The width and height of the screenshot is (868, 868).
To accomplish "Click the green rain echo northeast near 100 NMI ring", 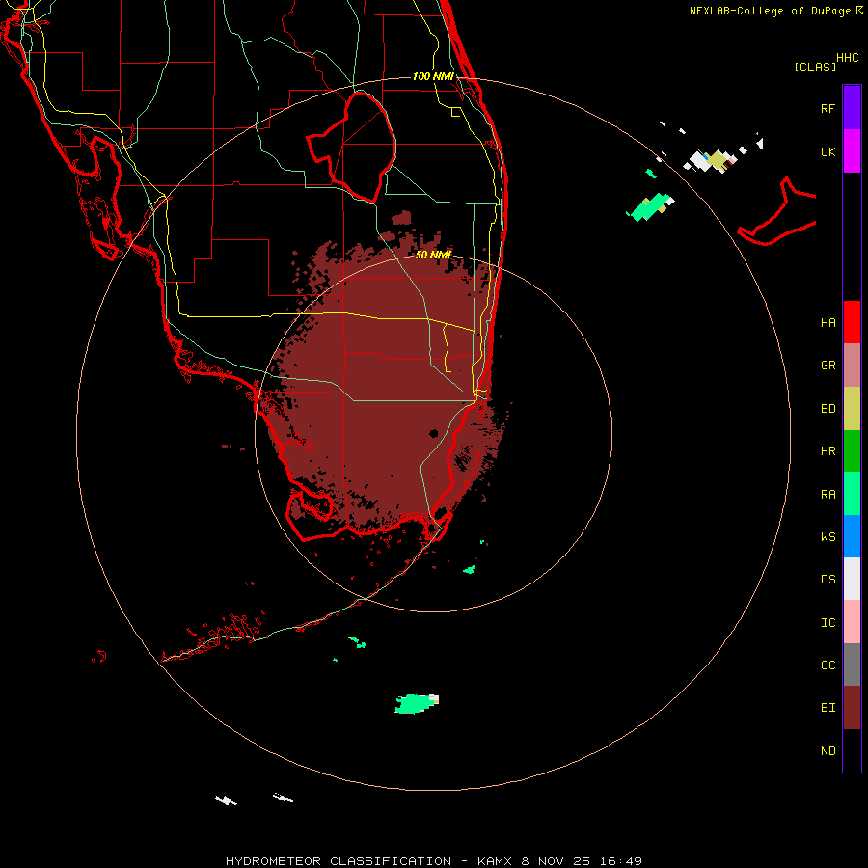I will [x=648, y=207].
